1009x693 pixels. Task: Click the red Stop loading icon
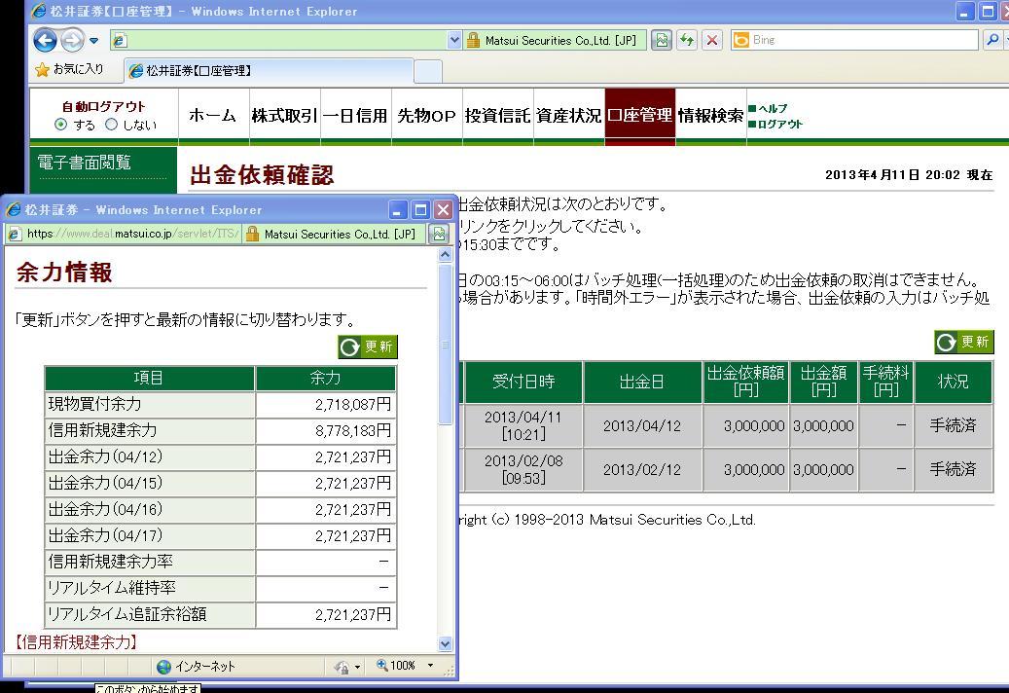pos(712,40)
